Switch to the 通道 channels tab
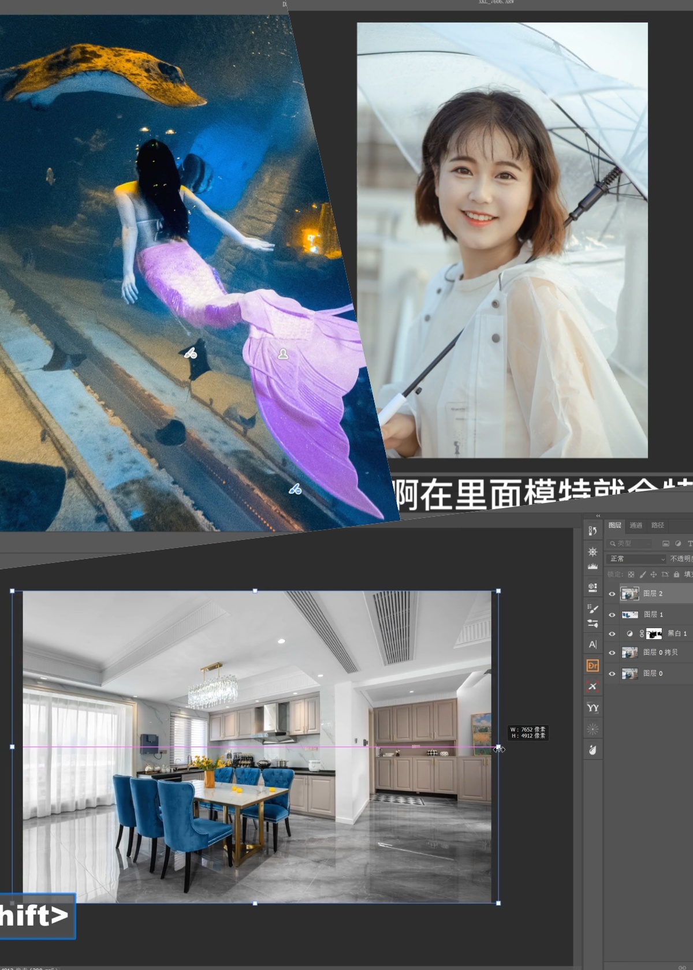 tap(636, 525)
